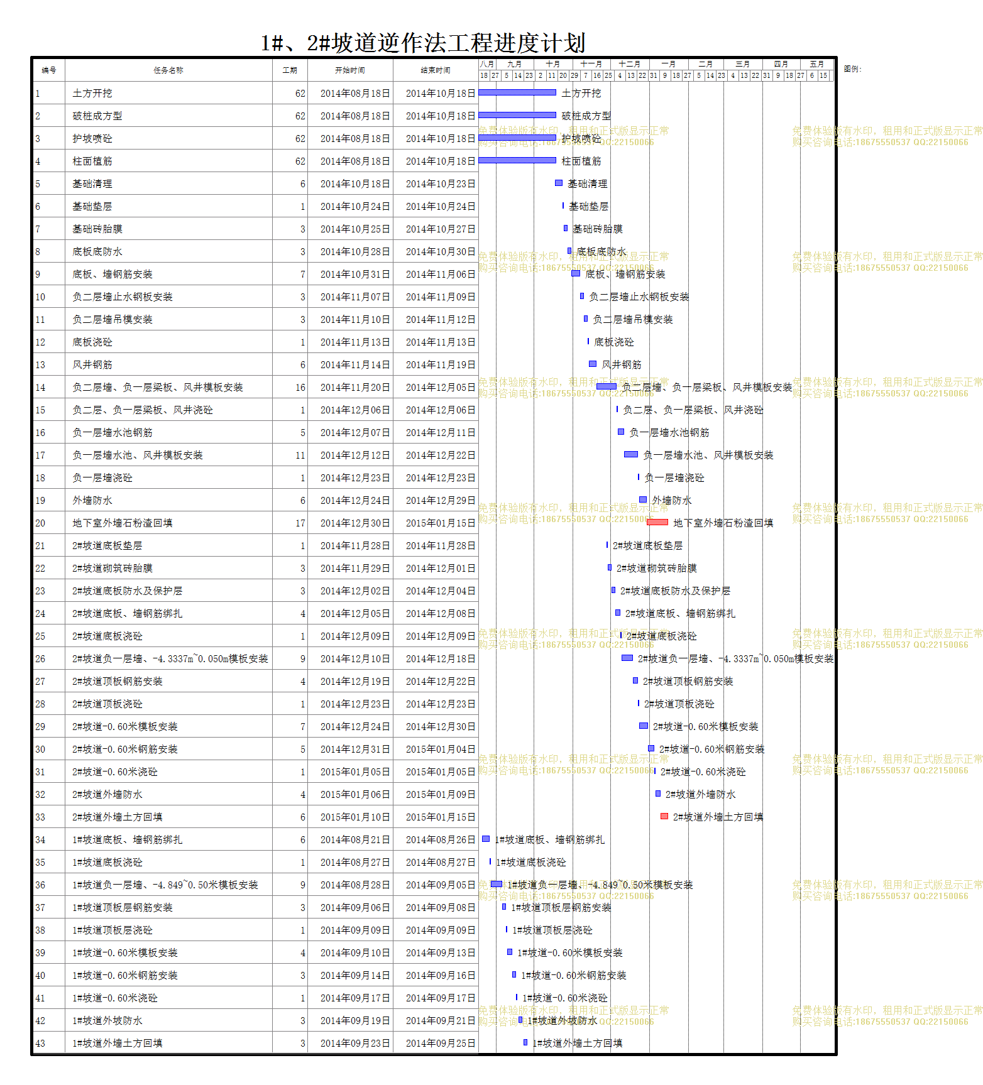Click 2#坡道外墙防水 in the task name column

coord(107,794)
